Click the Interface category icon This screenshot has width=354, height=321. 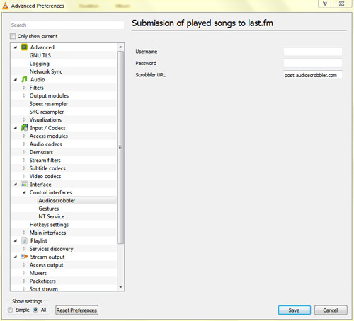24,184
